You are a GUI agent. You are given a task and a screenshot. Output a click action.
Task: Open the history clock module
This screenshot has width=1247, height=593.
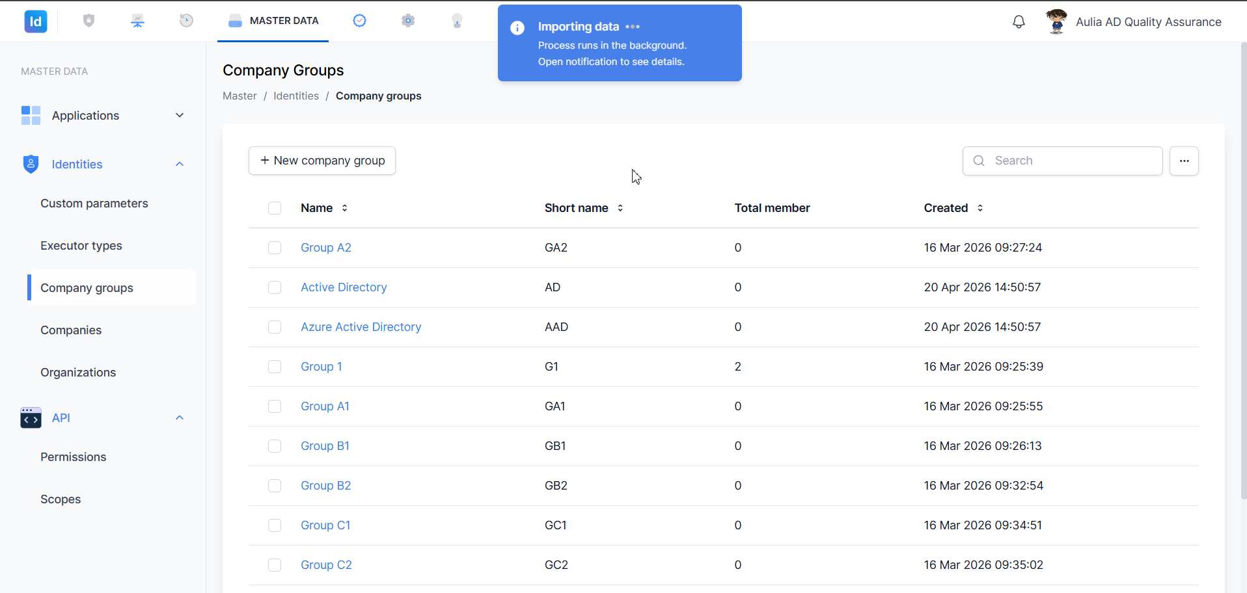click(186, 21)
